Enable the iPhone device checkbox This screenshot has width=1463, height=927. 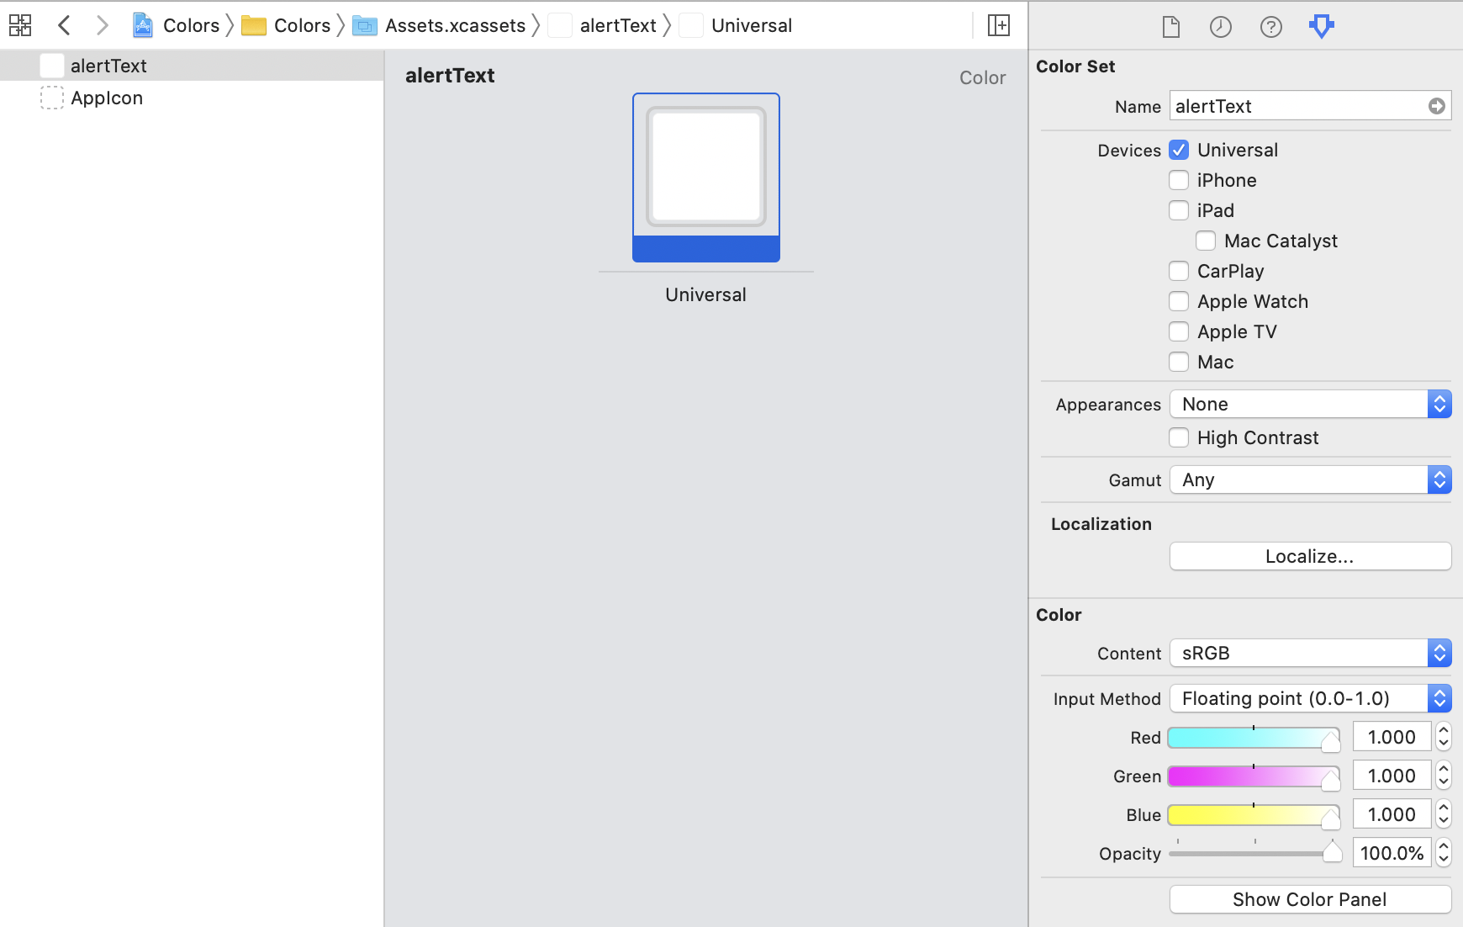pyautogui.click(x=1179, y=180)
